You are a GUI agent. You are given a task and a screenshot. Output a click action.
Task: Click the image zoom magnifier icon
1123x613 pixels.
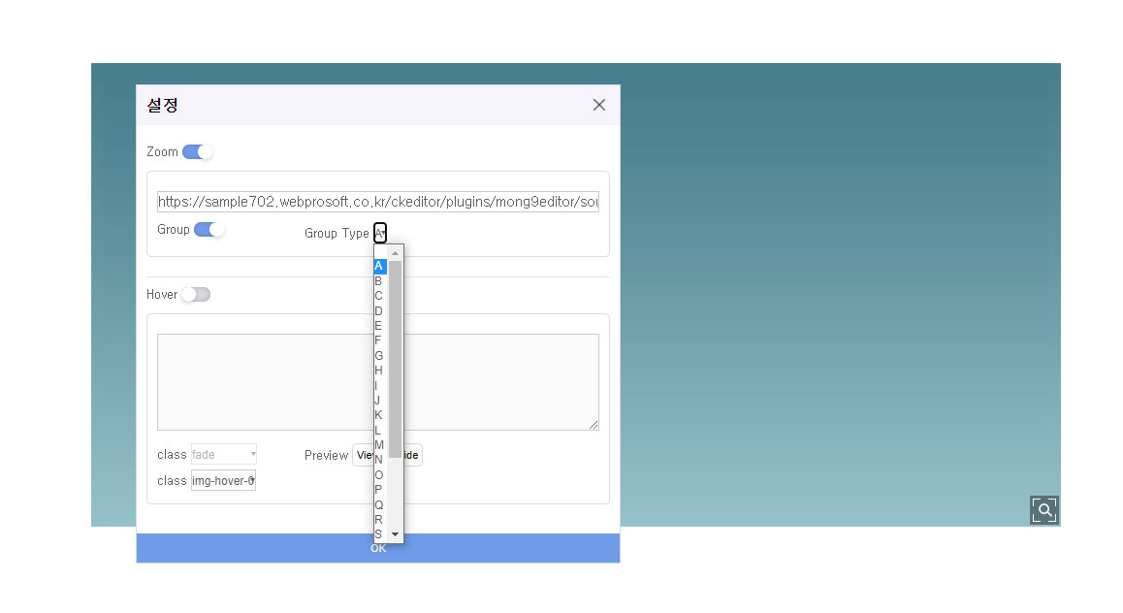click(1043, 510)
